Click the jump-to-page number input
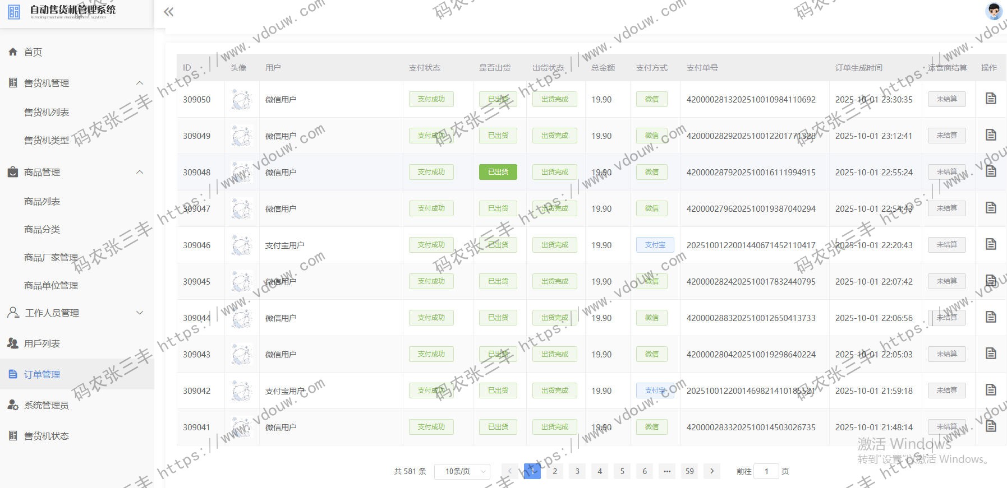The image size is (1007, 488). tap(766, 471)
